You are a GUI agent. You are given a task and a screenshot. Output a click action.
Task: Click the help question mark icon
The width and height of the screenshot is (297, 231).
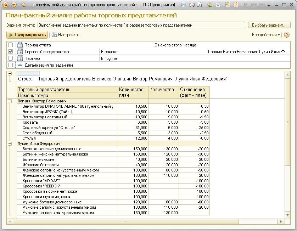[286, 35]
